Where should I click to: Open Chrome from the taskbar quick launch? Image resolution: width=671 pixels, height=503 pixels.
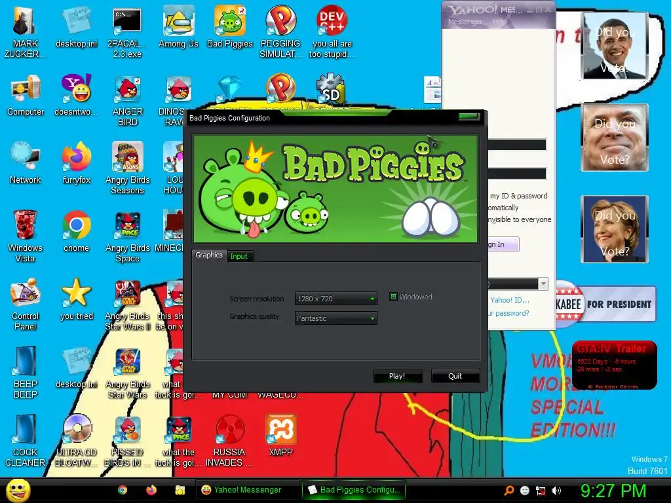tap(123, 490)
